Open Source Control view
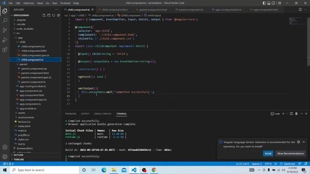This screenshot has width=310, height=174. 5,30
